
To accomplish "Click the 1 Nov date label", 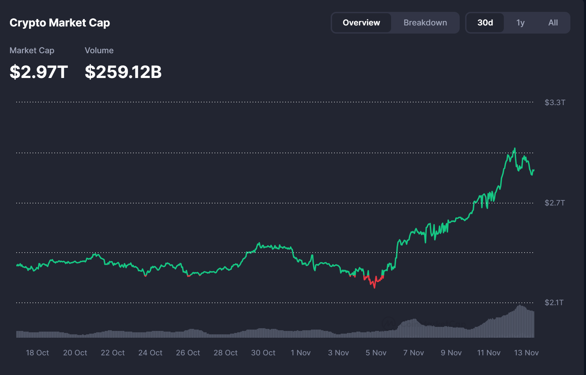I will [x=301, y=353].
